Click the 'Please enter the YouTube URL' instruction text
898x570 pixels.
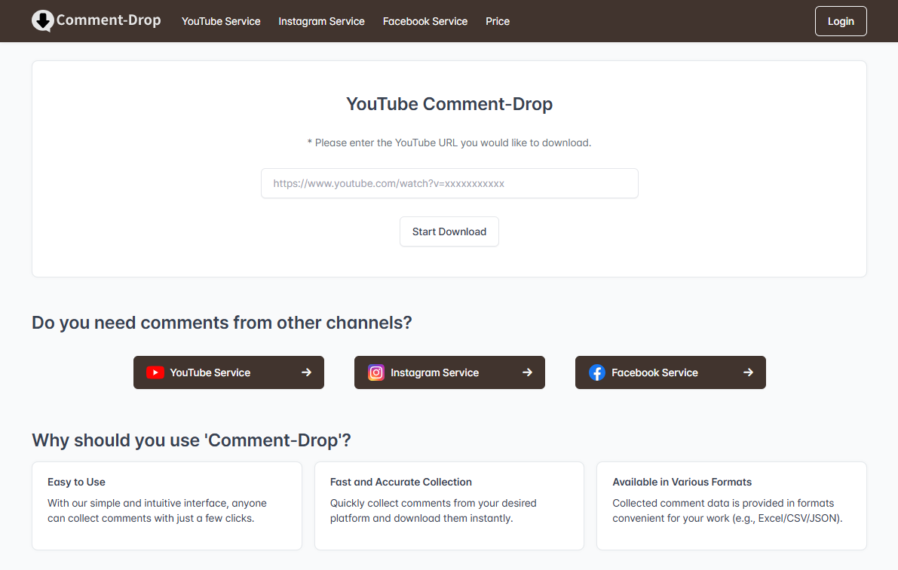449,142
